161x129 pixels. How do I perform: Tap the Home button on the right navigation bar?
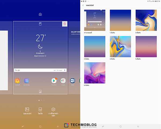[120, 126]
